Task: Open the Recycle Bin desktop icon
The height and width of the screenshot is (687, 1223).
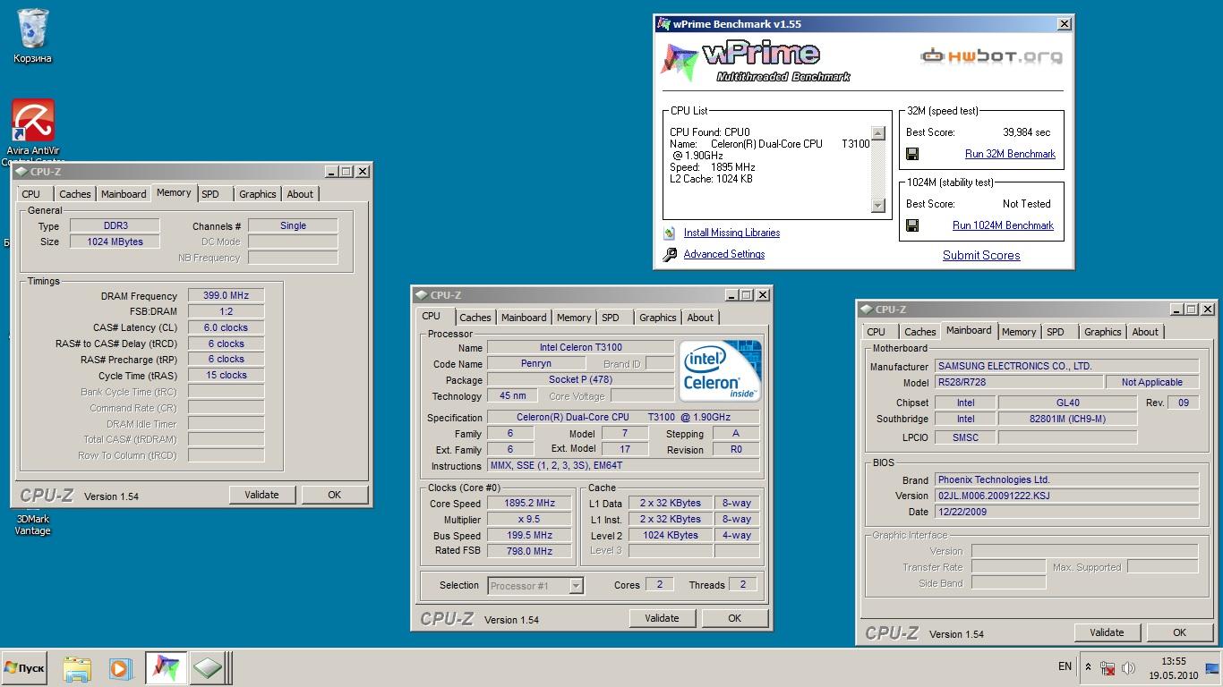Action: [33, 36]
